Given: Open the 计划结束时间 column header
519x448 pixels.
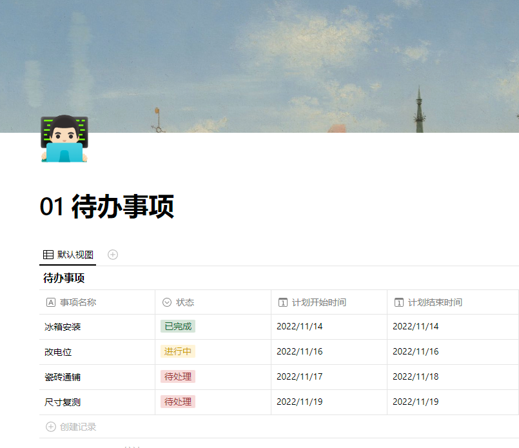Looking at the screenshot, I should [x=453, y=302].
